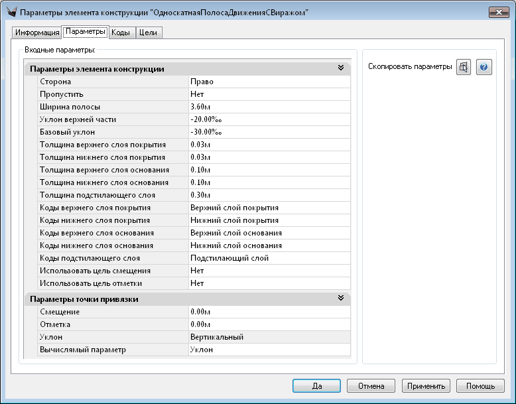This screenshot has width=516, height=404.
Task: Click the Базовый уклон value field
Action: pos(269,132)
